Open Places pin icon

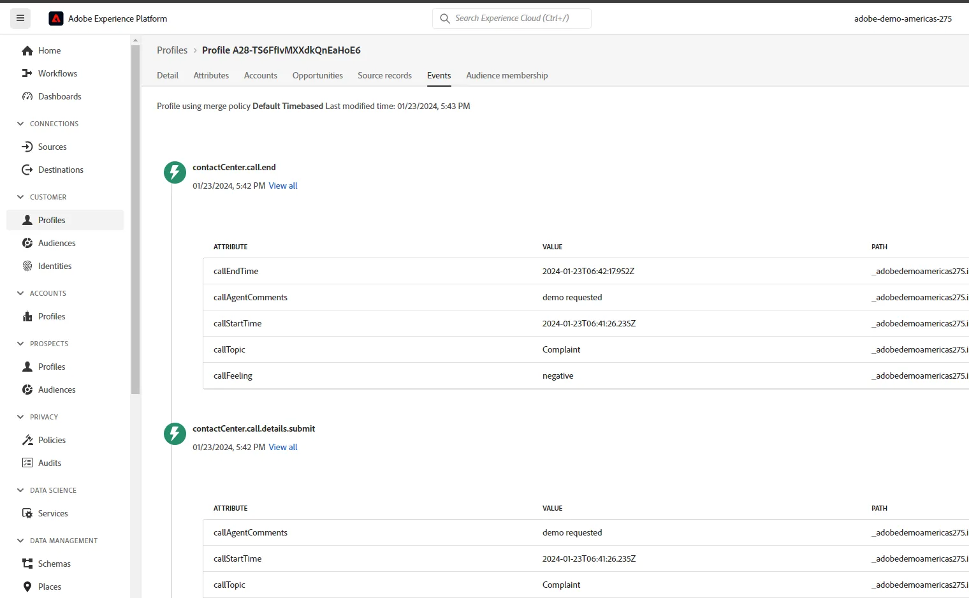[27, 587]
